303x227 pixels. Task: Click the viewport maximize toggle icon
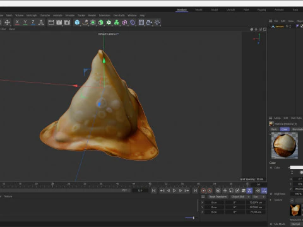pos(264,29)
